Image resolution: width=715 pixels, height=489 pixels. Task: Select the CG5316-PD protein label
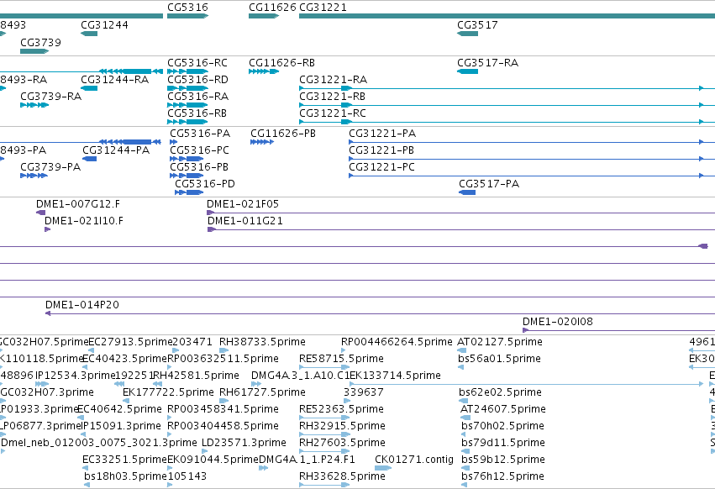click(x=205, y=184)
